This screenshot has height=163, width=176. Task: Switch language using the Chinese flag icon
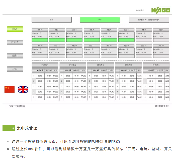click(x=10, y=89)
